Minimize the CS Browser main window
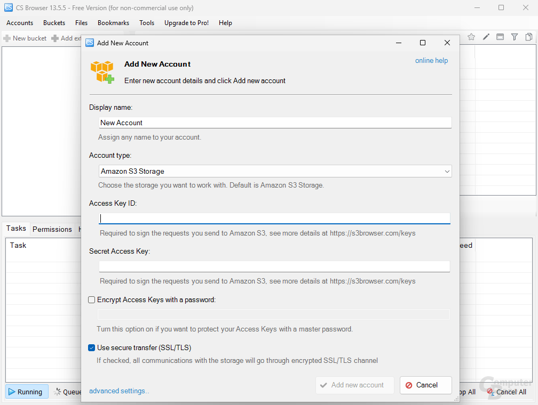538x405 pixels. 477,7
